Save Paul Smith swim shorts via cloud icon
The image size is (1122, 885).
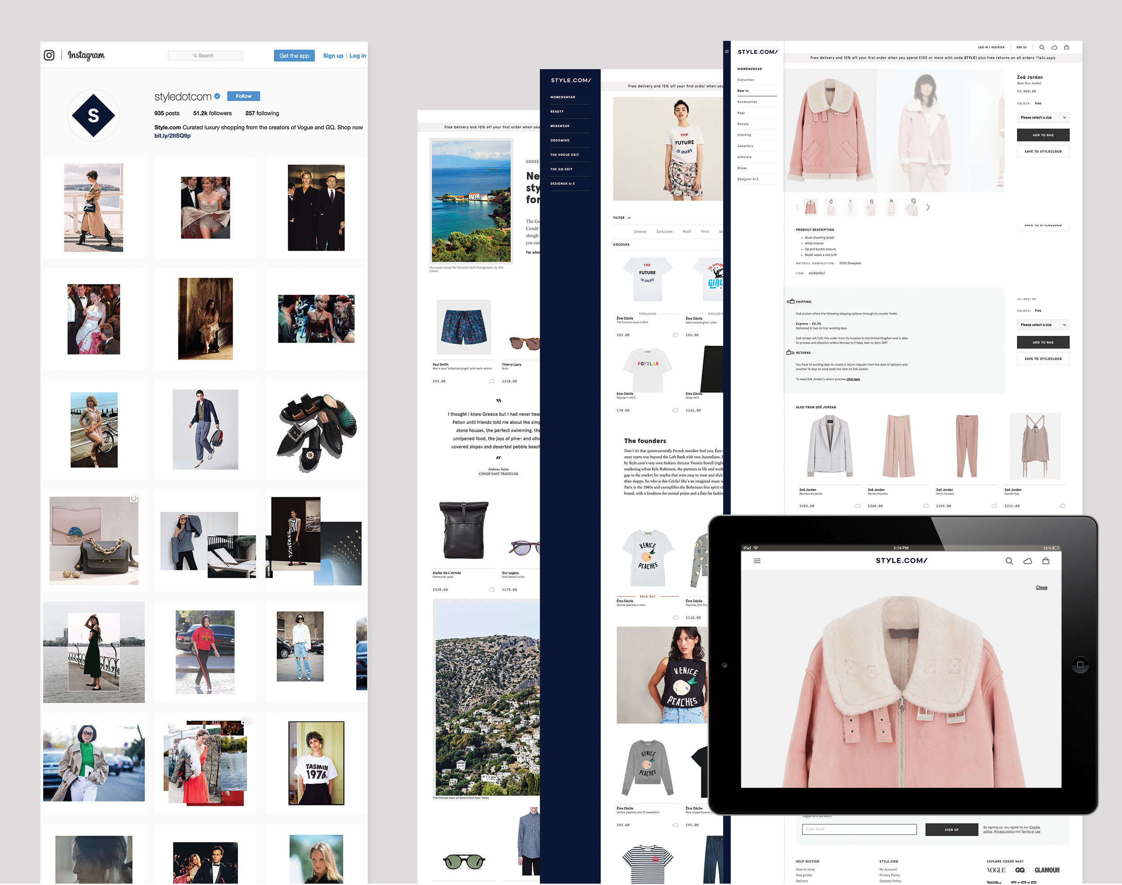pos(491,381)
